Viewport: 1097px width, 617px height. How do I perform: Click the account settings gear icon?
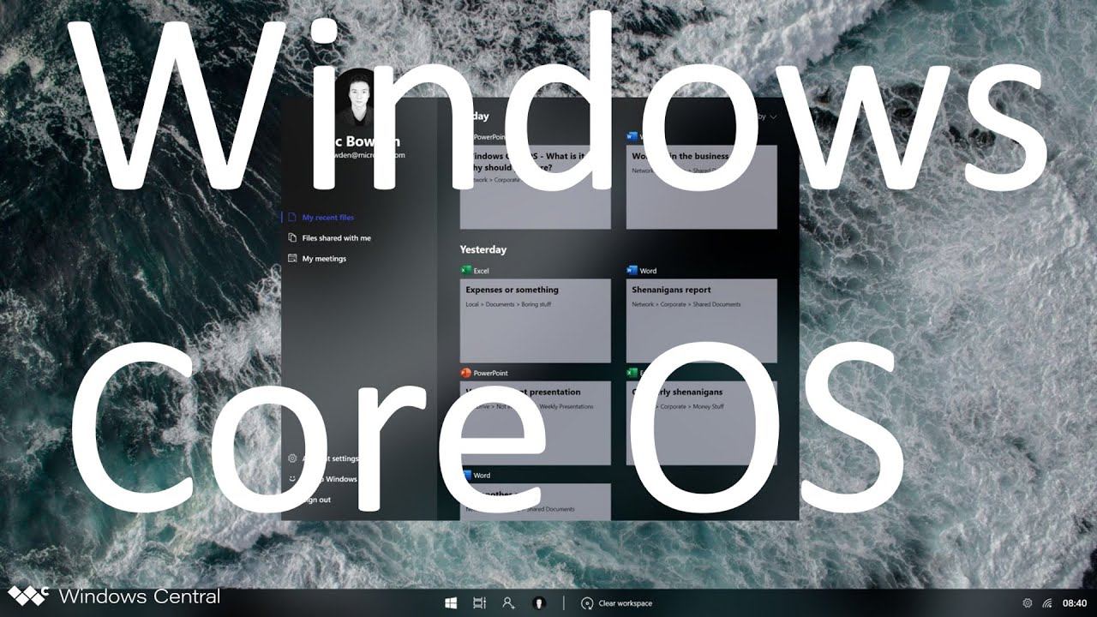click(x=292, y=458)
